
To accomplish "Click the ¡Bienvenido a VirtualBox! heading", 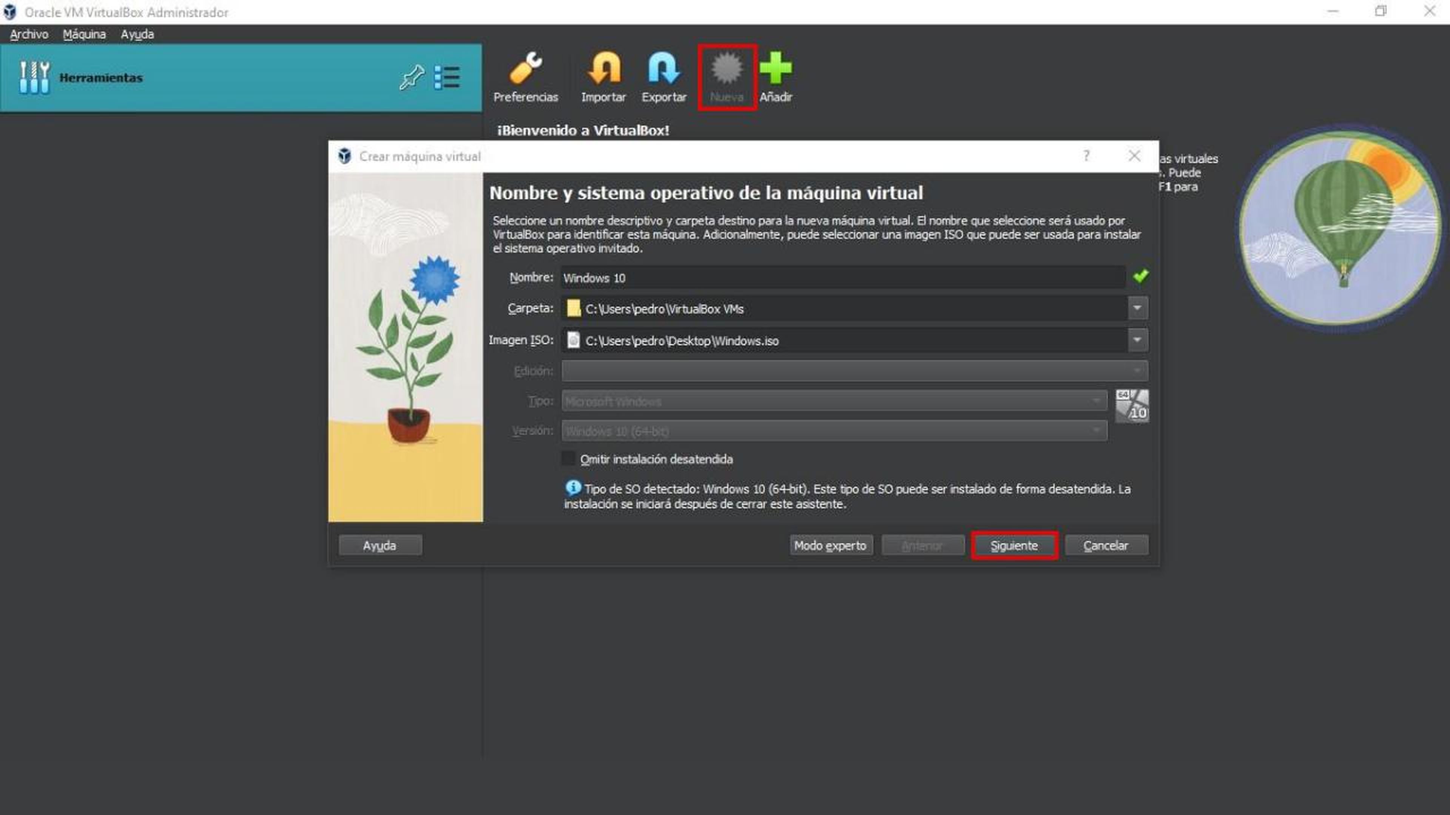I will tap(583, 131).
